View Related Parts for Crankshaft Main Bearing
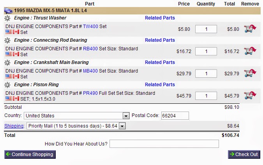Viewport: 263px width, 165px height. pos(160,62)
